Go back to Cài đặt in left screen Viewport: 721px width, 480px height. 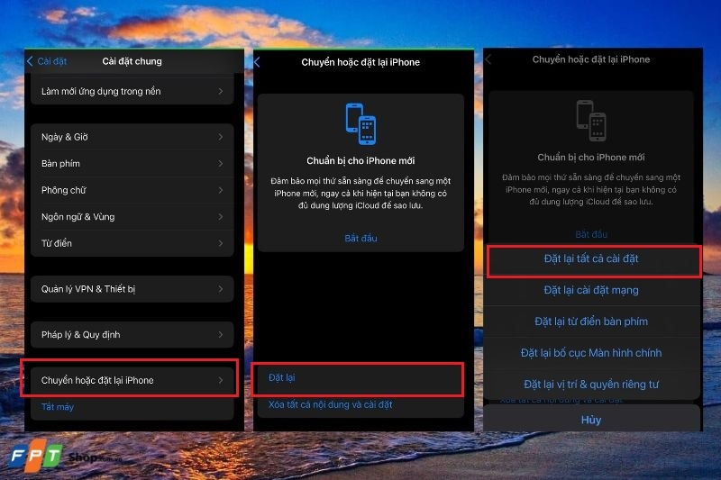point(47,61)
